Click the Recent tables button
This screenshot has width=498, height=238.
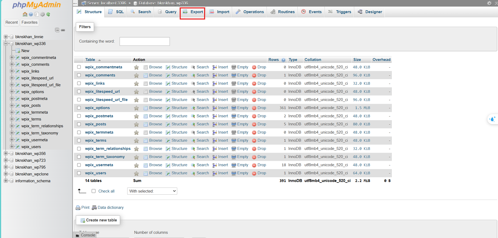(12, 22)
